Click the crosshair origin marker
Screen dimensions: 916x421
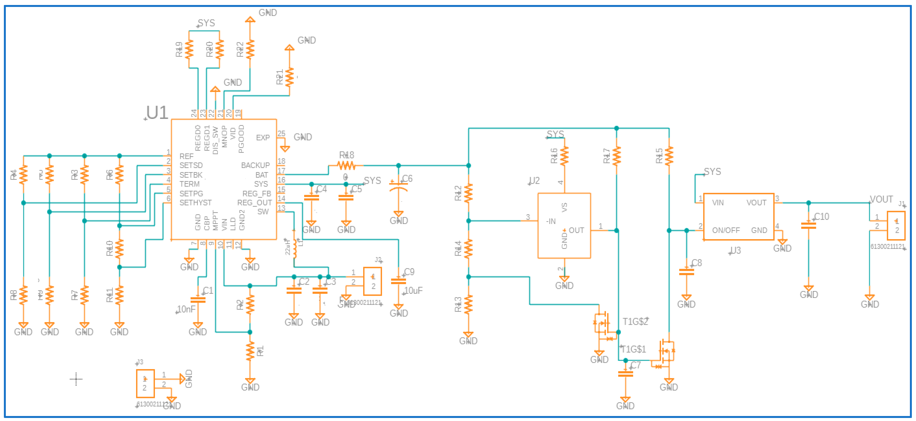pos(76,379)
